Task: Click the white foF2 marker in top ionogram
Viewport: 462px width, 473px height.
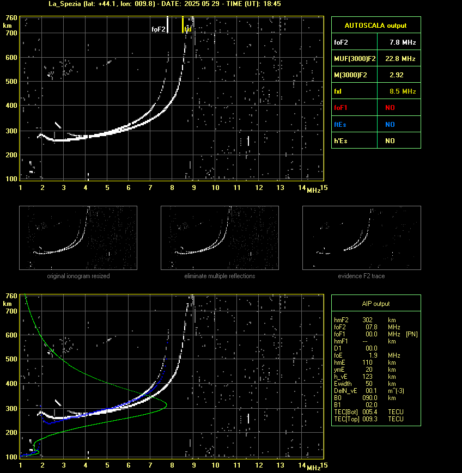Action: coord(168,24)
